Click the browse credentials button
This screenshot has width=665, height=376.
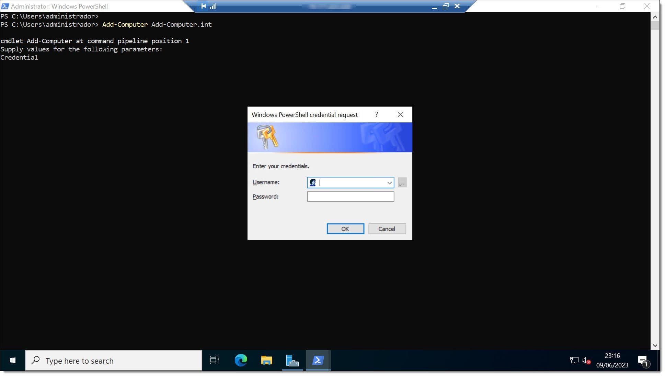pos(401,183)
